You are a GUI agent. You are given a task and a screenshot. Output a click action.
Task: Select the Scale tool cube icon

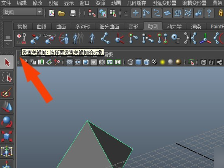pos(7,136)
